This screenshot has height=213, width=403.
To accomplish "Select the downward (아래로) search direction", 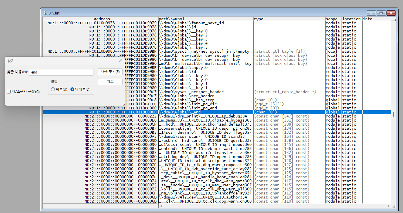I will coord(72,89).
